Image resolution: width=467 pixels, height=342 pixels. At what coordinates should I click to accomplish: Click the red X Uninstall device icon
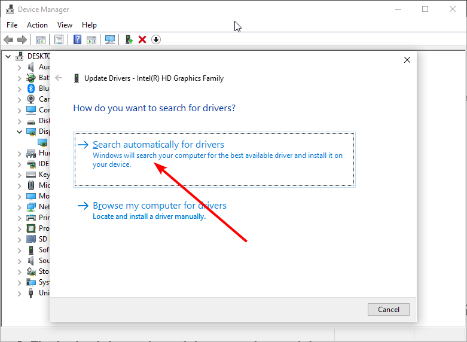click(x=142, y=39)
